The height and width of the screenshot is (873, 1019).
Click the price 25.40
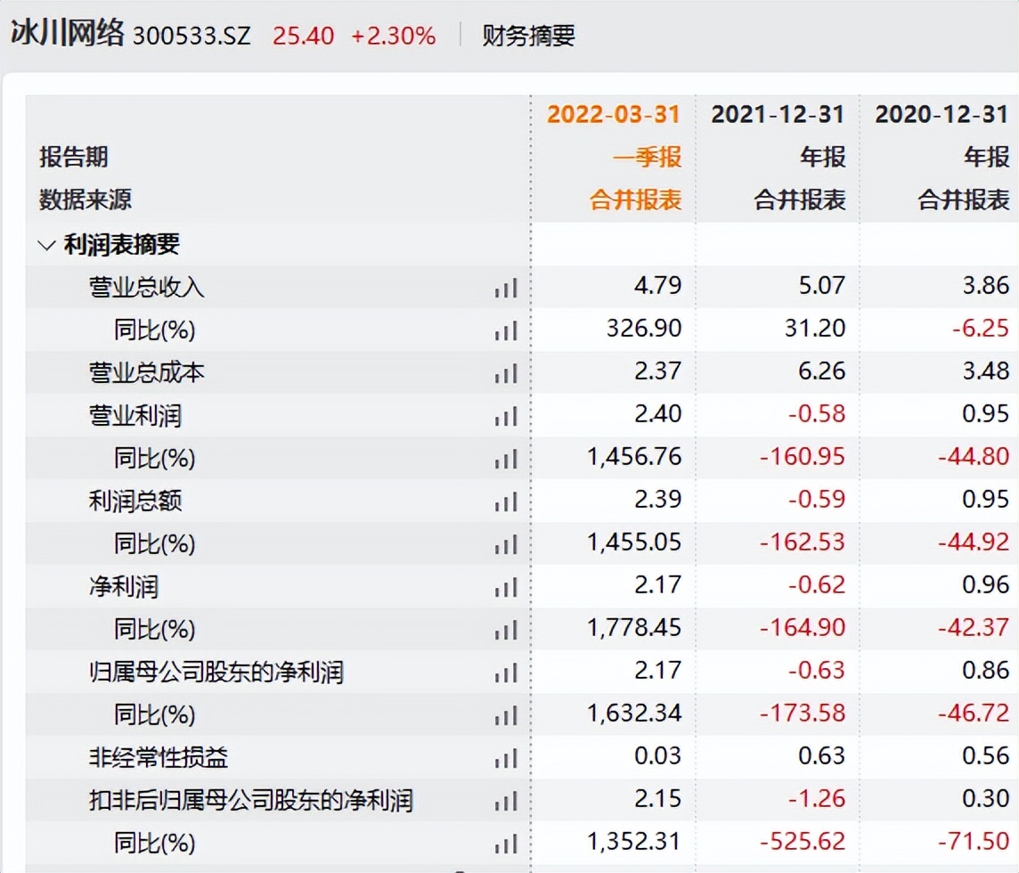coord(303,37)
